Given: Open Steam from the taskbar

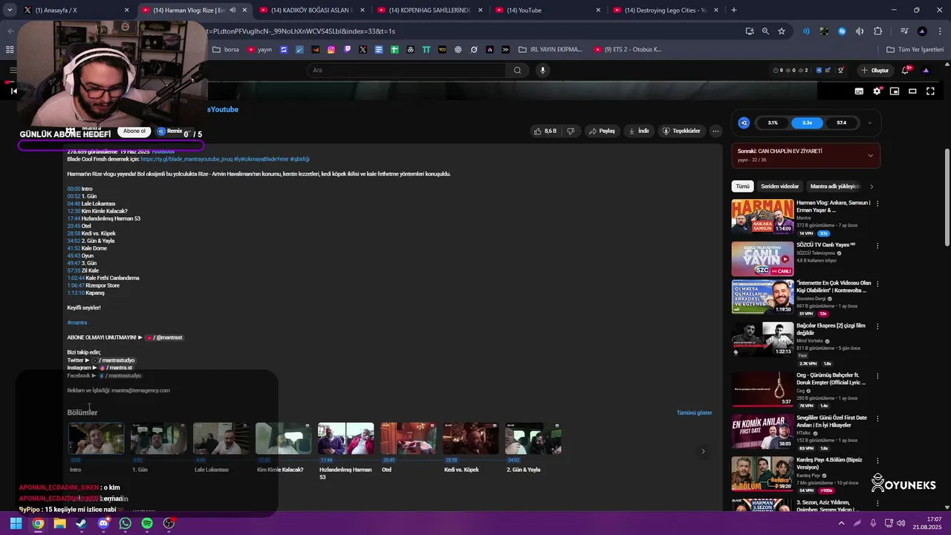Looking at the screenshot, I should click(81, 523).
